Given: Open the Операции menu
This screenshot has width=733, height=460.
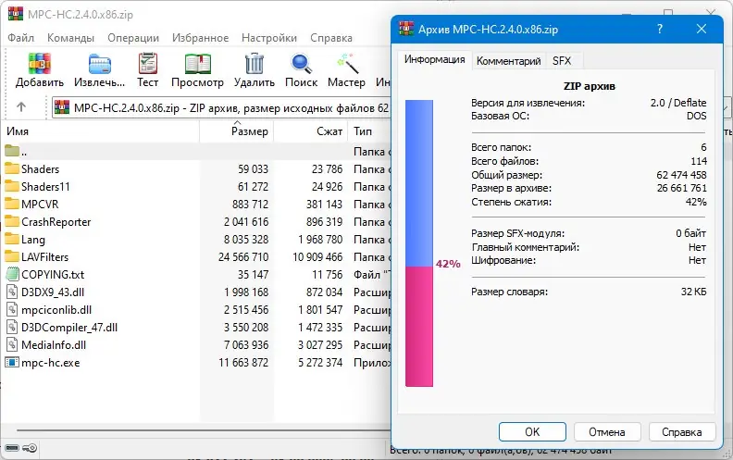Looking at the screenshot, I should [x=133, y=38].
